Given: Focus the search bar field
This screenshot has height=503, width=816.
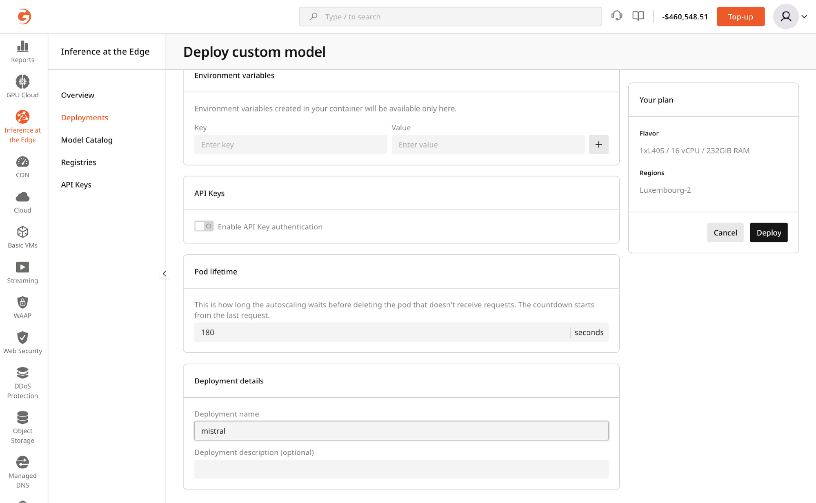Looking at the screenshot, I should [450, 16].
